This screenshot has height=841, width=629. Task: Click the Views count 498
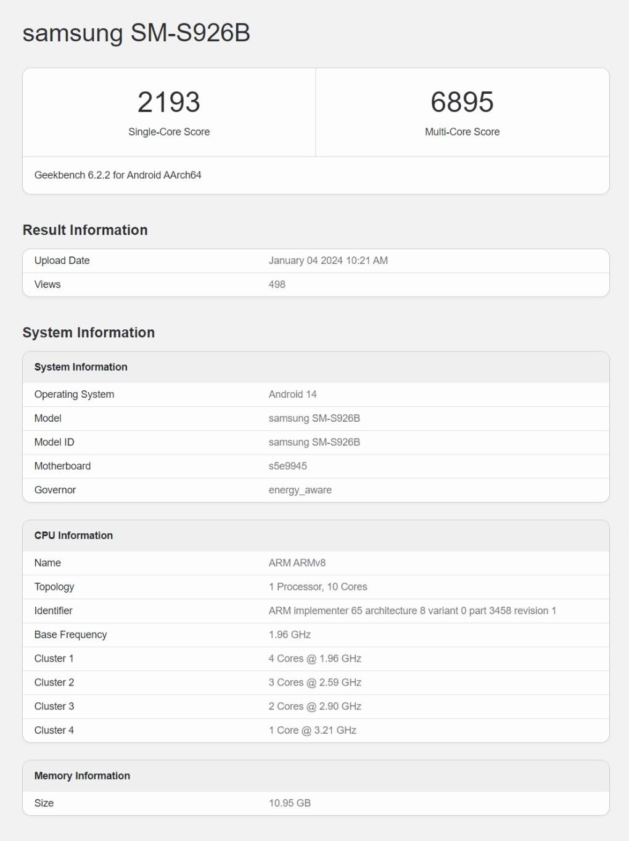coord(277,285)
